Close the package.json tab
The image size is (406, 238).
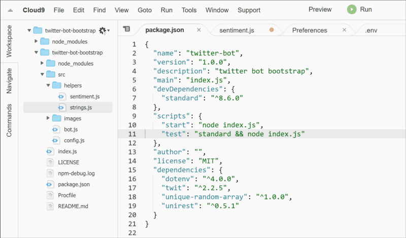click(199, 30)
